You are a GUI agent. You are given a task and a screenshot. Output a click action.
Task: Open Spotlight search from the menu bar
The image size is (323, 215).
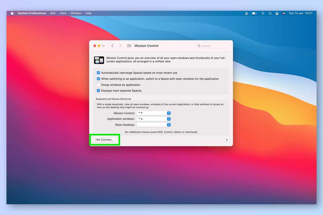click(x=270, y=13)
